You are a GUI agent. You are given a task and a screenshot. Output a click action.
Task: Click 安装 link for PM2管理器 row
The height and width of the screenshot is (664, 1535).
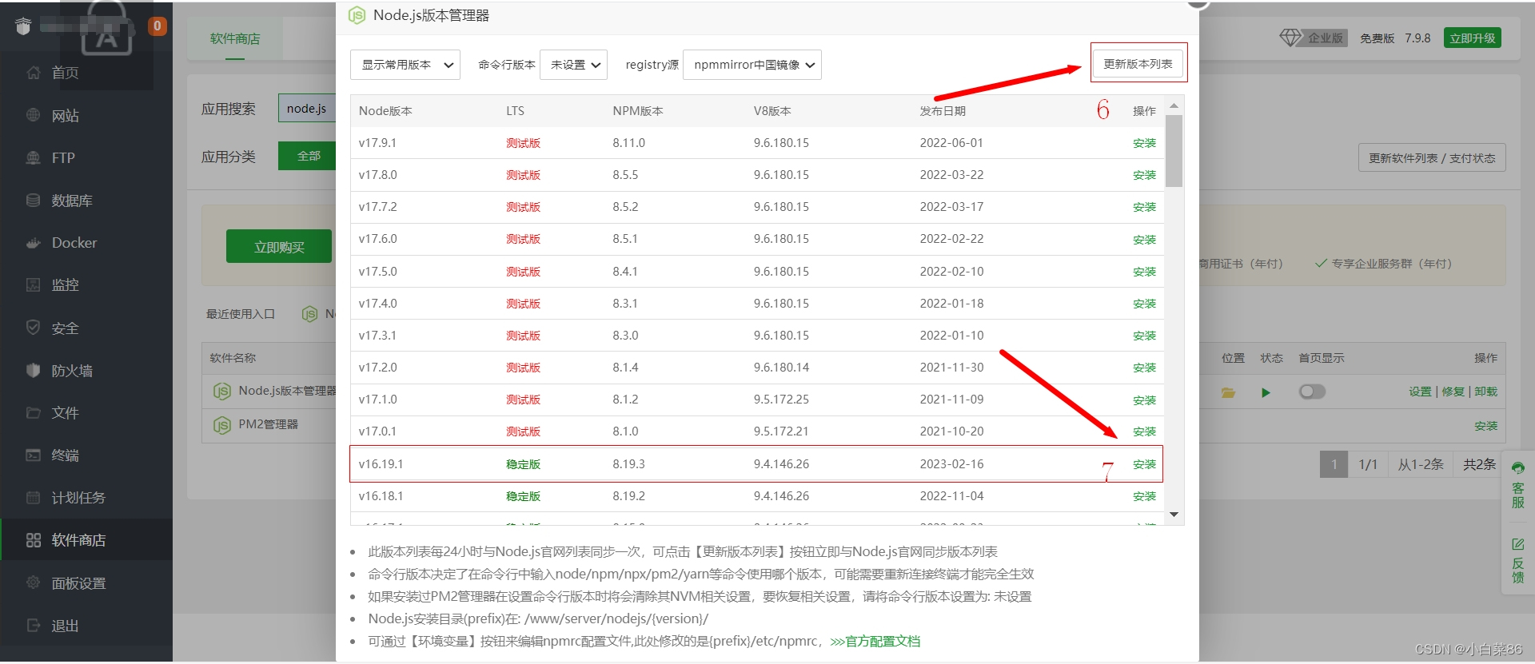pyautogui.click(x=1485, y=425)
